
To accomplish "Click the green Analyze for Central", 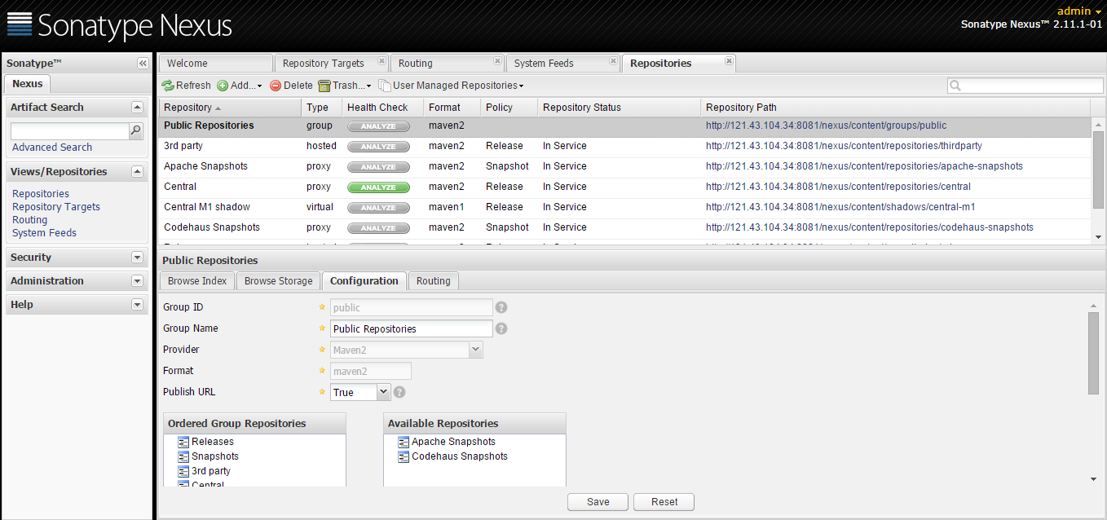I will (378, 187).
